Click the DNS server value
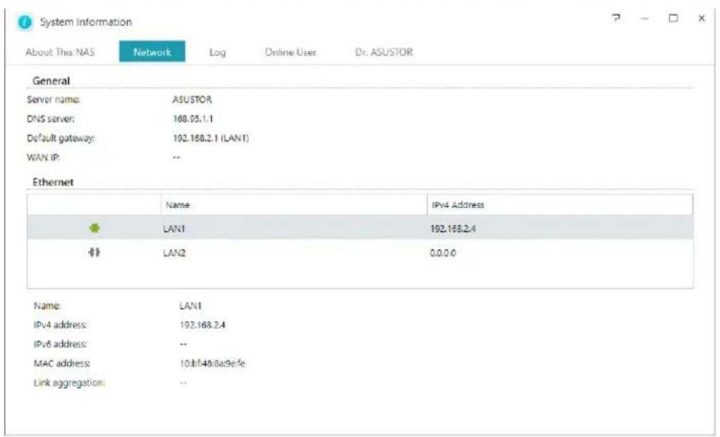The width and height of the screenshot is (720, 437). point(193,119)
